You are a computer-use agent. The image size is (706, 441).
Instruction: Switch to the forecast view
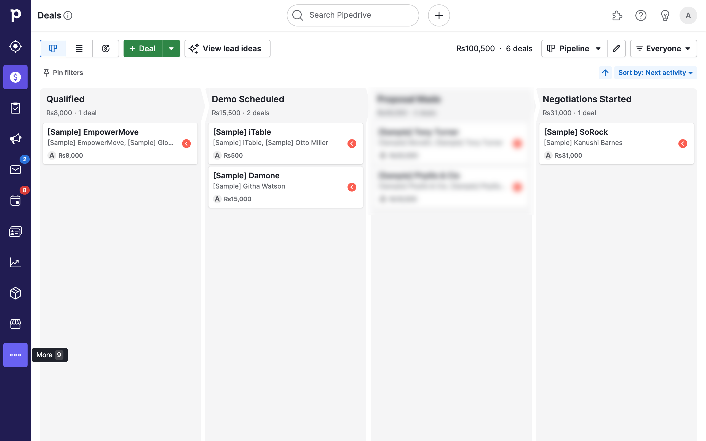click(x=106, y=49)
